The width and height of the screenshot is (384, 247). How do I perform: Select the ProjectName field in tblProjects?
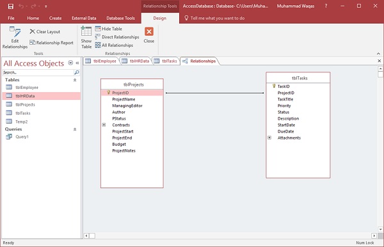(124, 99)
